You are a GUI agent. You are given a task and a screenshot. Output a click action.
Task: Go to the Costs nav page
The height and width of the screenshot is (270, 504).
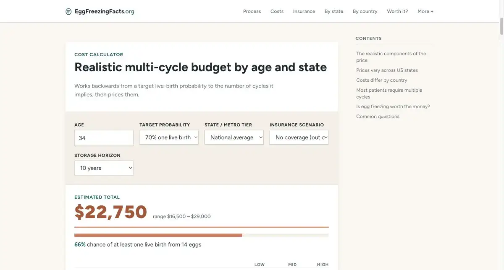[277, 11]
